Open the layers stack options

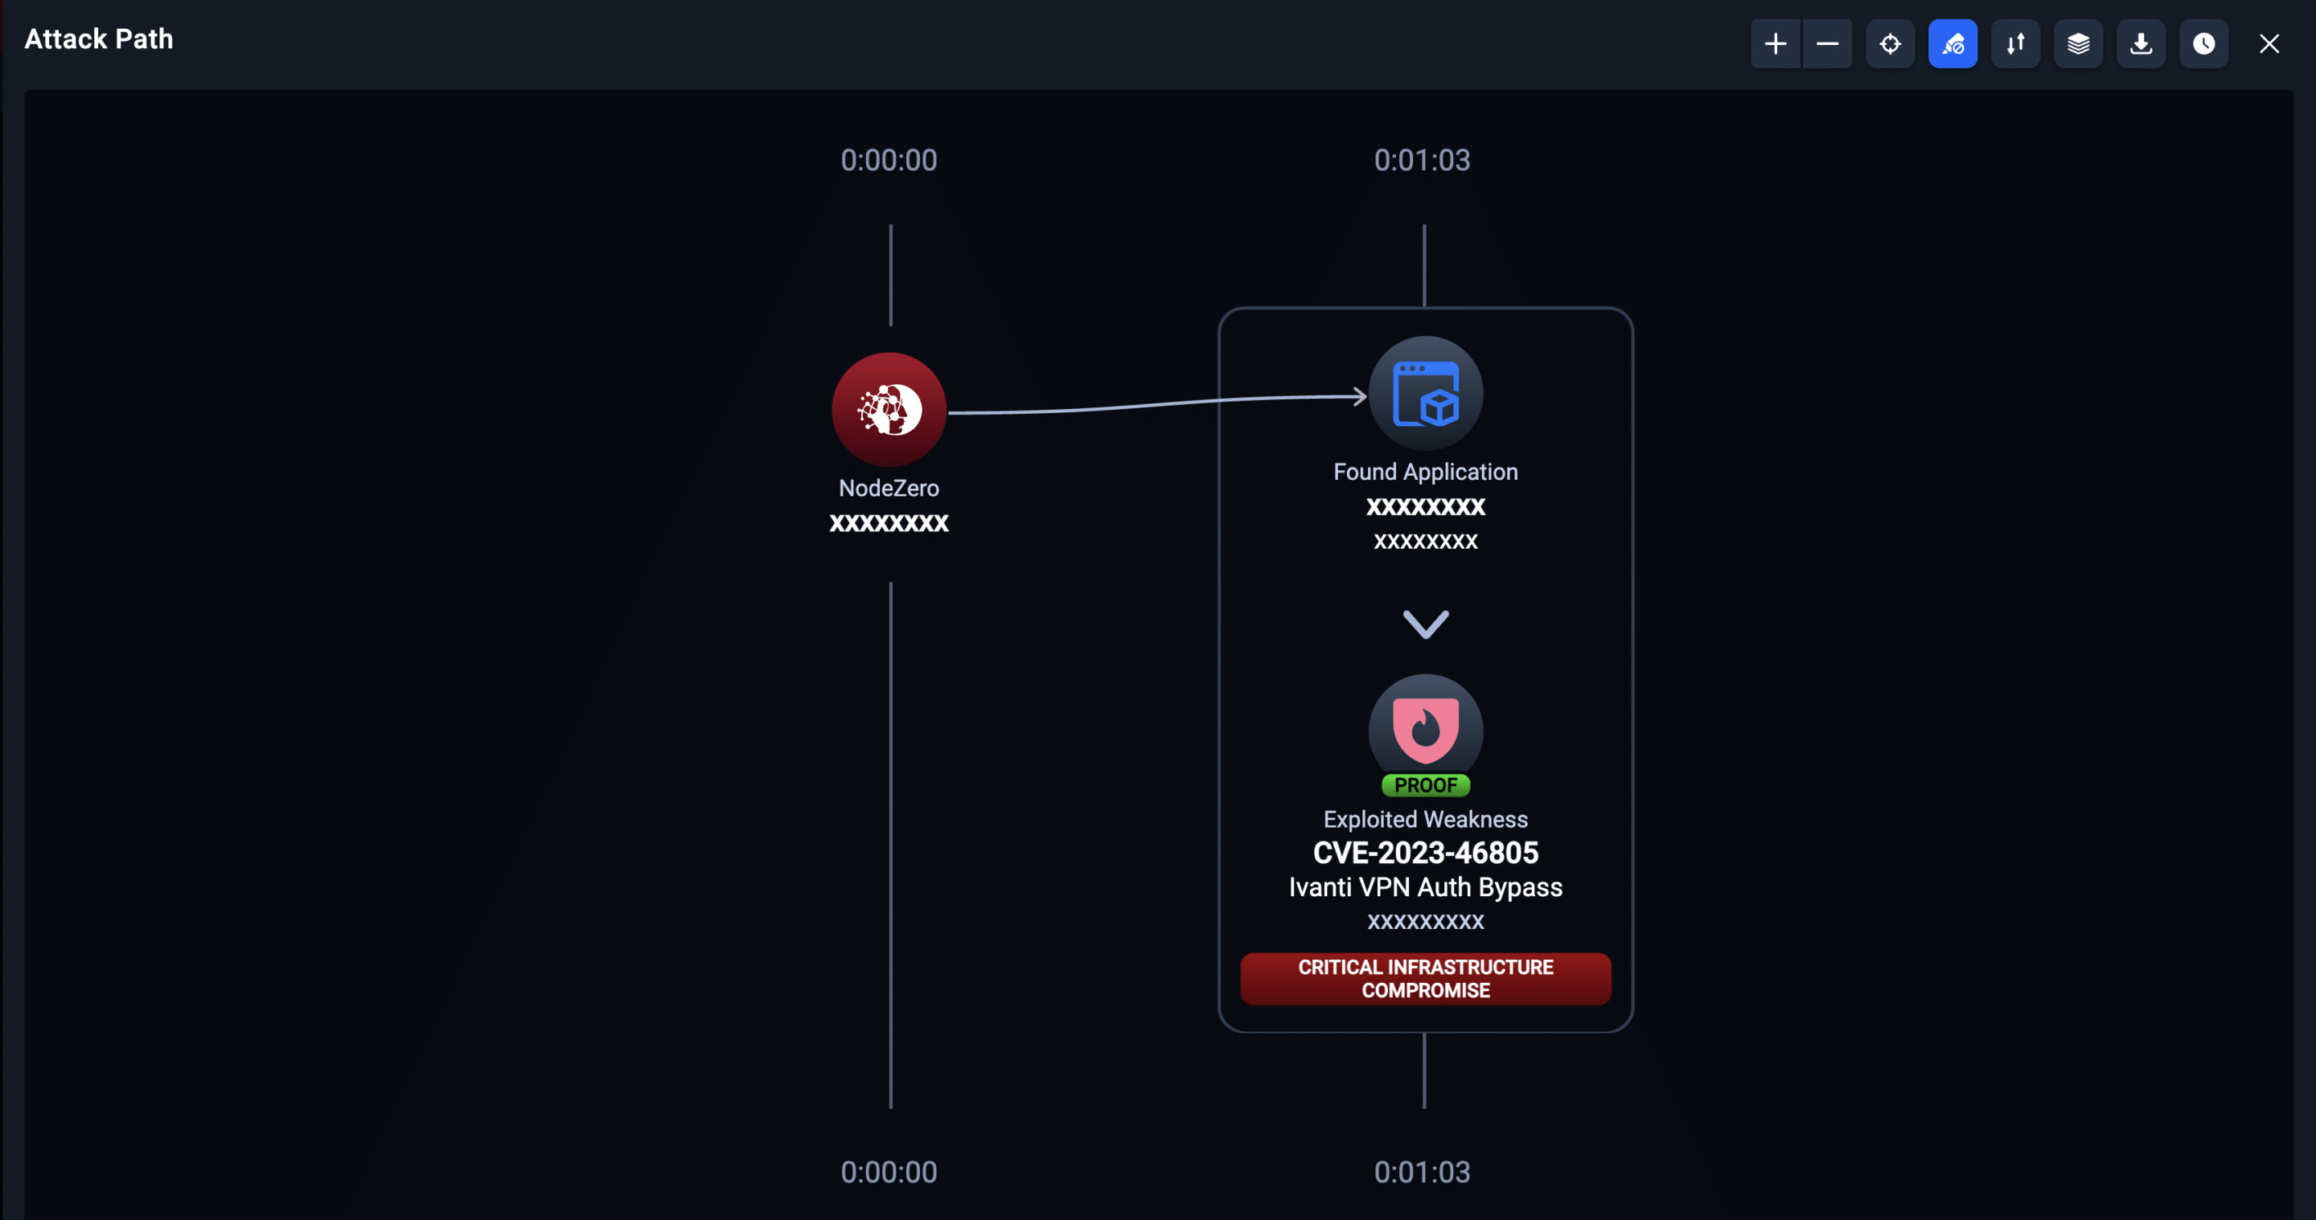(2078, 43)
